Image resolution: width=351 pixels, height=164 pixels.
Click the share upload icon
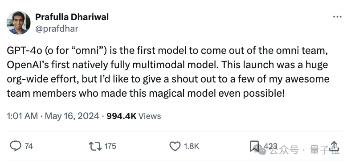(x=334, y=146)
